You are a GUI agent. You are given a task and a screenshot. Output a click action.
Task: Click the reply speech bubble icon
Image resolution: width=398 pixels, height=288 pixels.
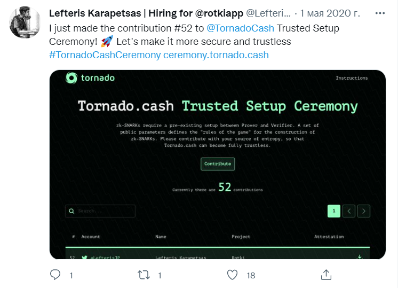(x=55, y=275)
